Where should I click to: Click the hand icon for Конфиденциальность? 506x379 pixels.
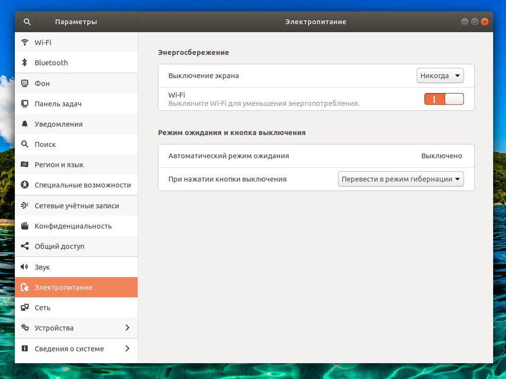tap(25, 226)
